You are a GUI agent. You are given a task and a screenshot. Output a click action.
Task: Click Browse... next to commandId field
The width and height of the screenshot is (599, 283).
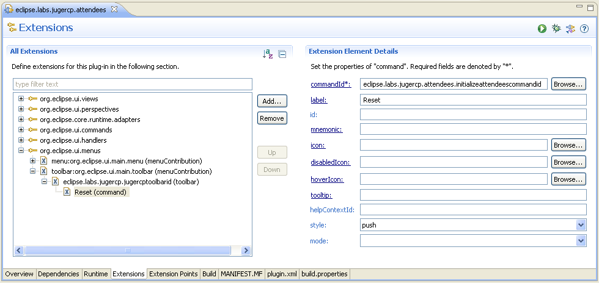[x=568, y=84]
